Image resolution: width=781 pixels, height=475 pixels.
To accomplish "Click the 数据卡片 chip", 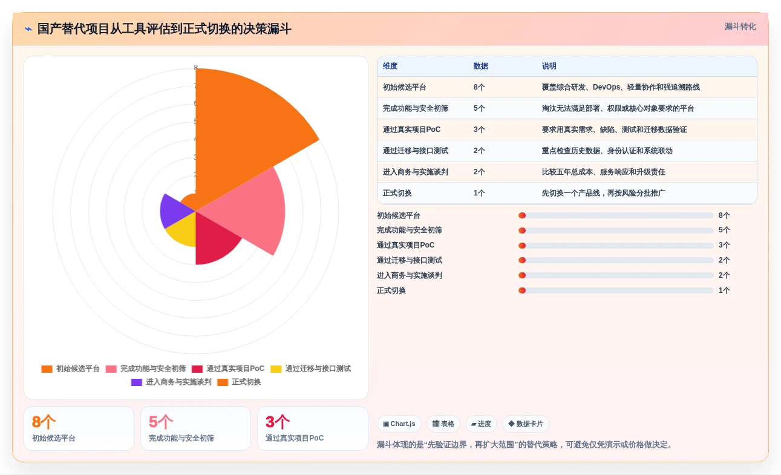I will click(x=526, y=424).
